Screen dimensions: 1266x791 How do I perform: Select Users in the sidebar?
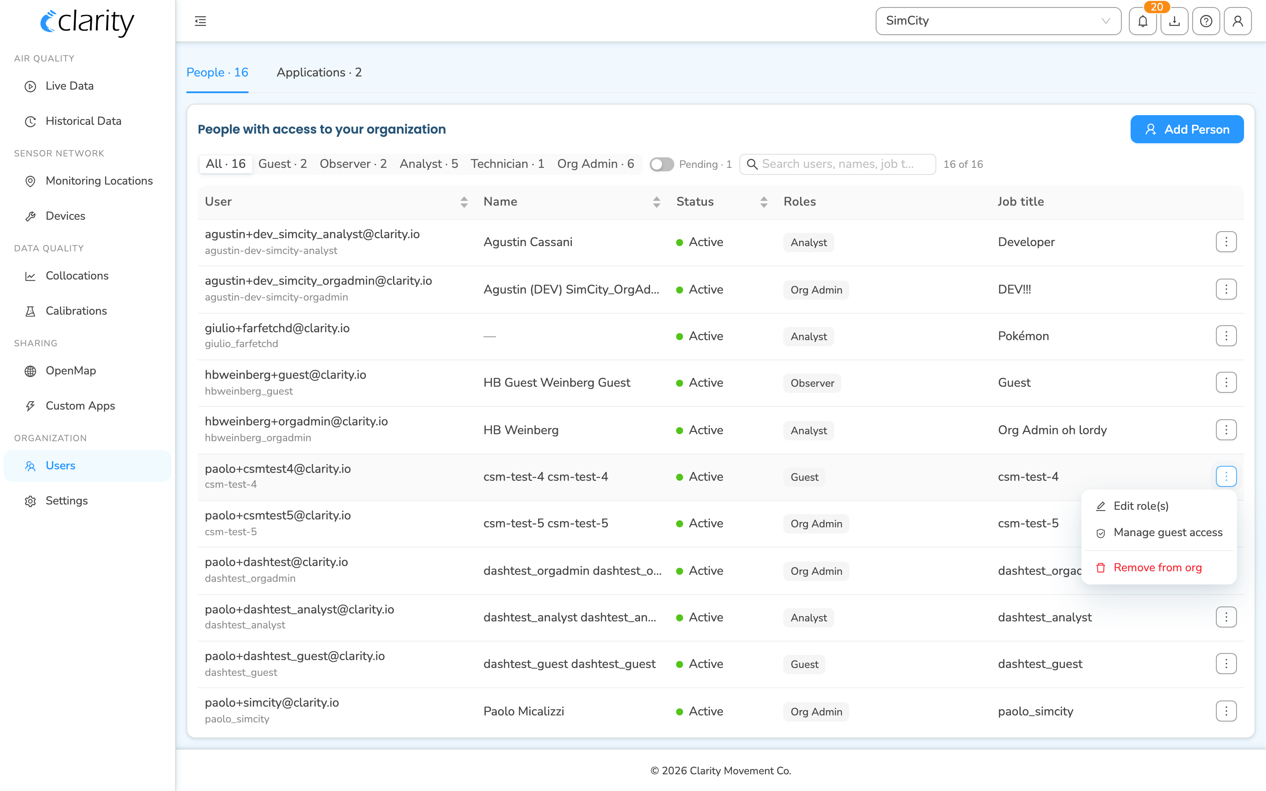pos(87,466)
